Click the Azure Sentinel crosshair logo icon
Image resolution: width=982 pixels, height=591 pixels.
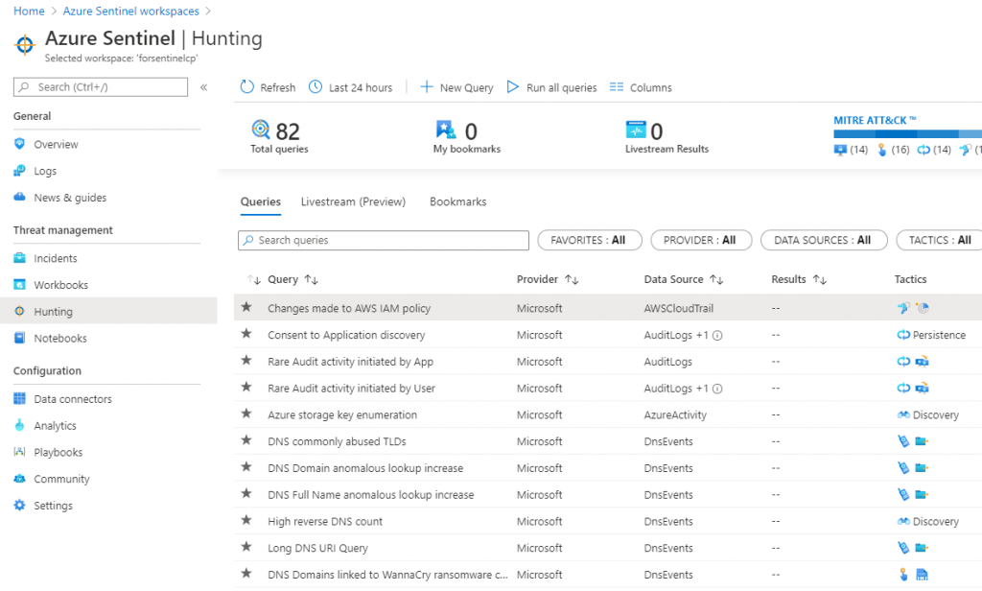click(24, 45)
